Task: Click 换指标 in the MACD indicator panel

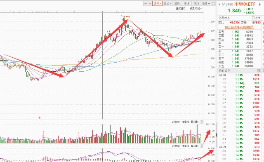Action: (x=195, y=146)
